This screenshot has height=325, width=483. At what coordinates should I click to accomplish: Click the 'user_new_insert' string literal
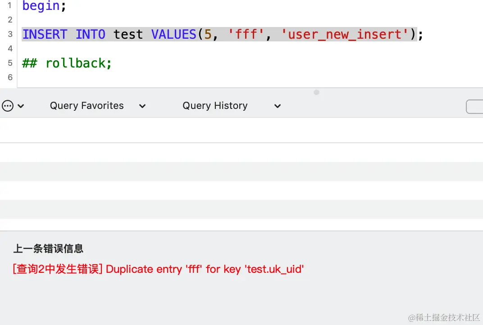pos(345,34)
